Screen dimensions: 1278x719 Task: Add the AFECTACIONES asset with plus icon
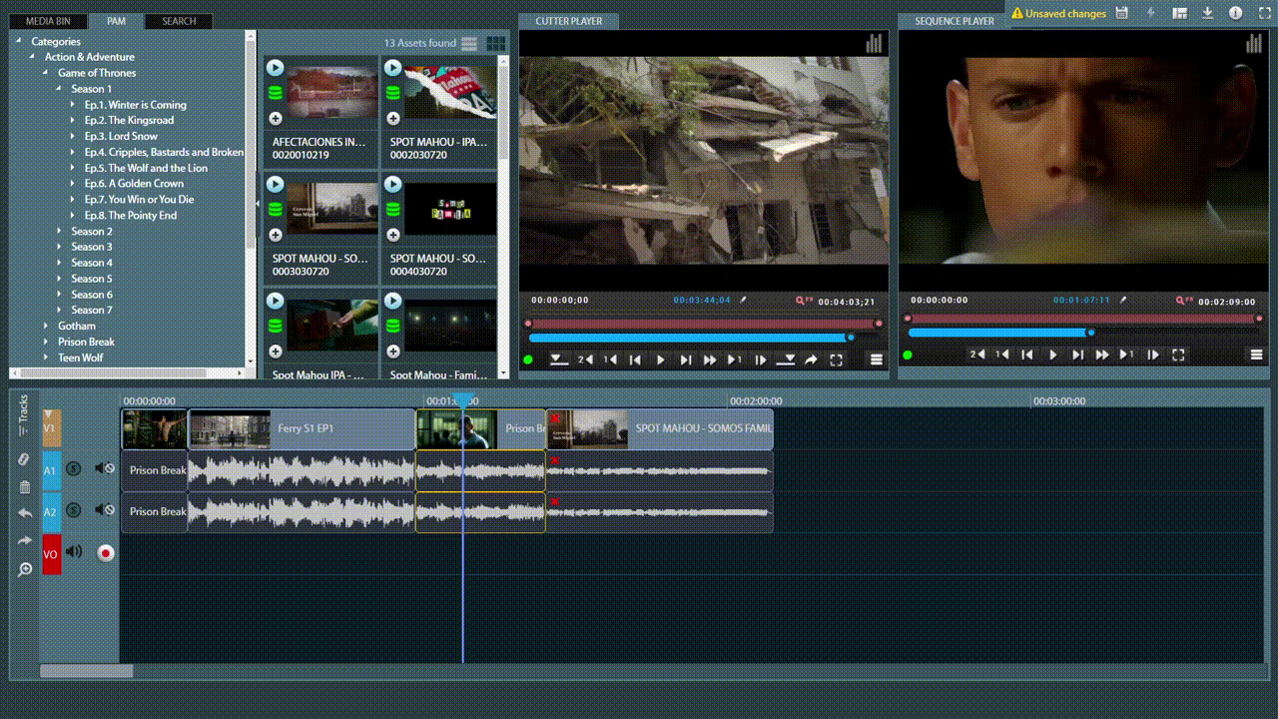(x=276, y=118)
